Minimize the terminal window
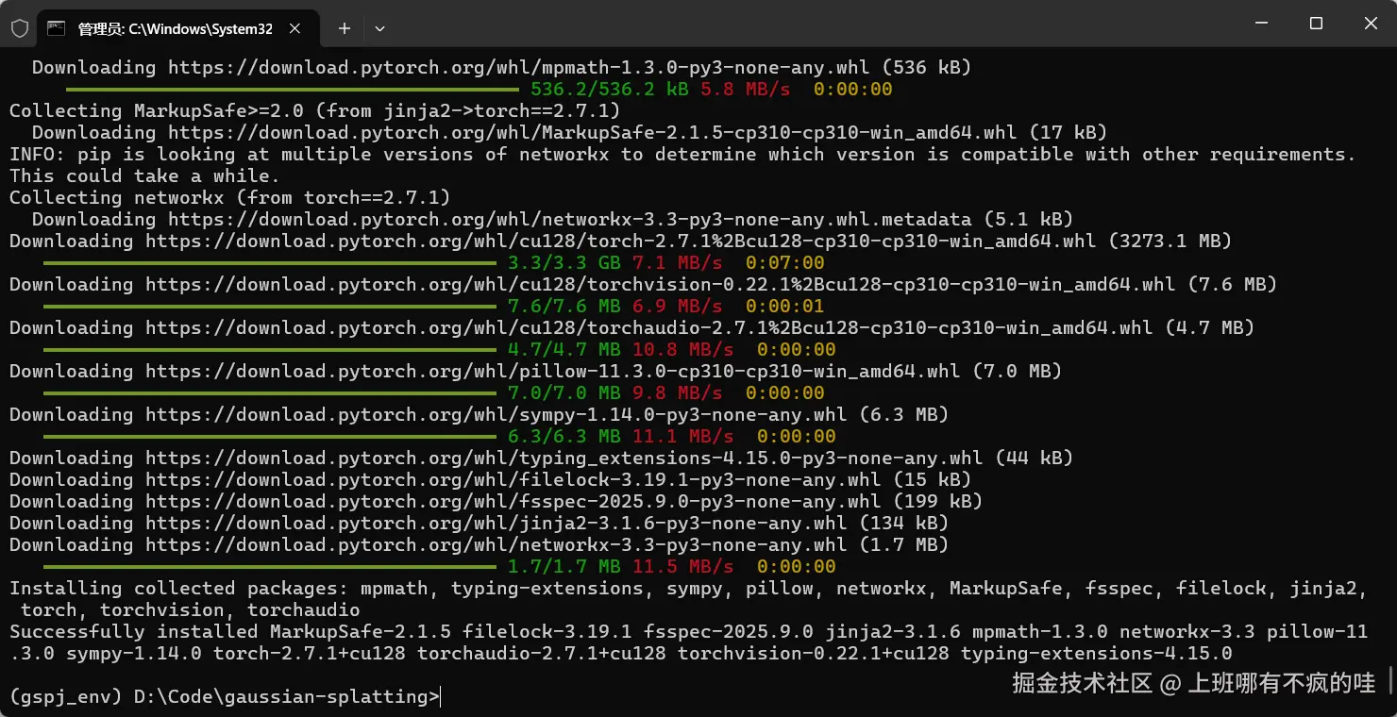The image size is (1397, 717). (x=1260, y=24)
